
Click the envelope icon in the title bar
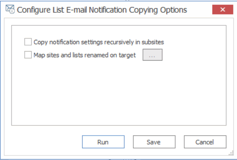click(9, 10)
